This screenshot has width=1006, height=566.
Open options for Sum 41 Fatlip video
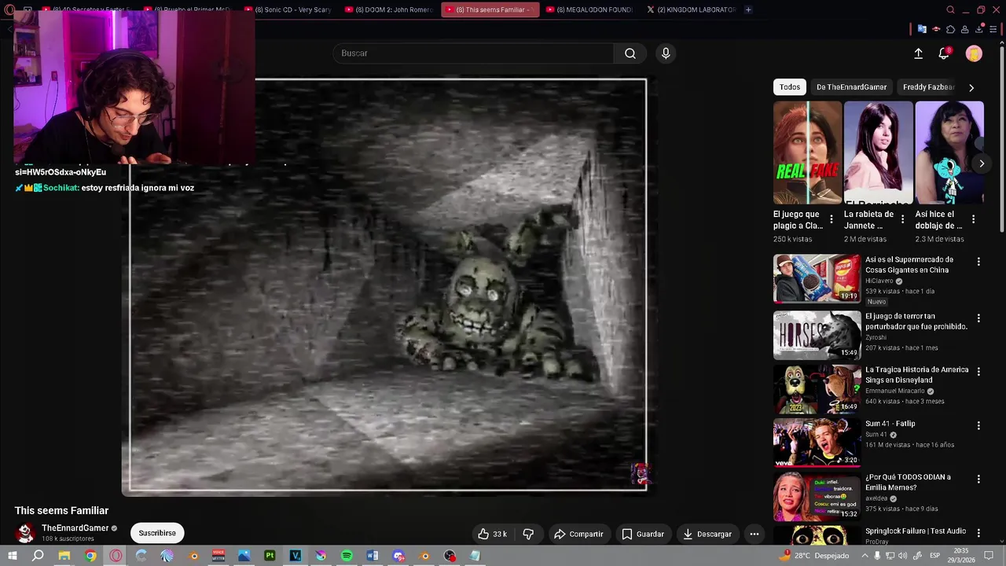(978, 425)
